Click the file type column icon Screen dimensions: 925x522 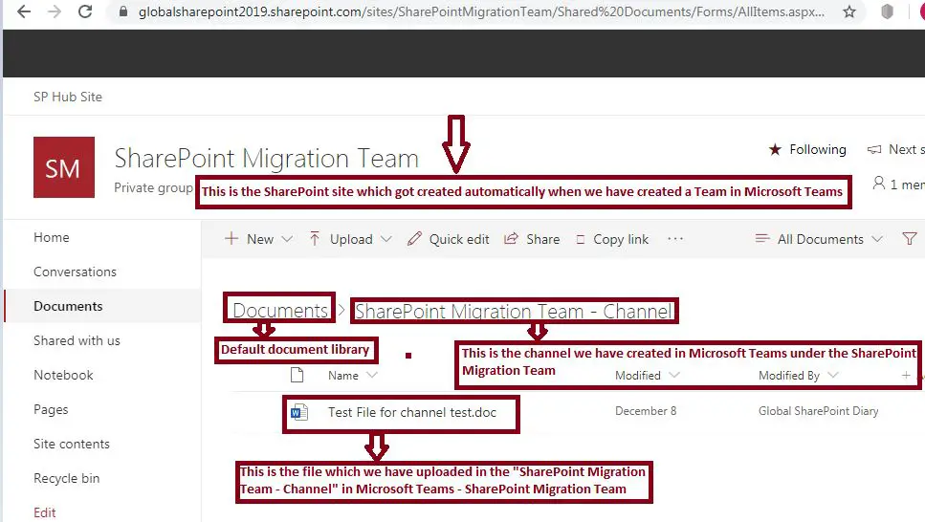coord(297,375)
